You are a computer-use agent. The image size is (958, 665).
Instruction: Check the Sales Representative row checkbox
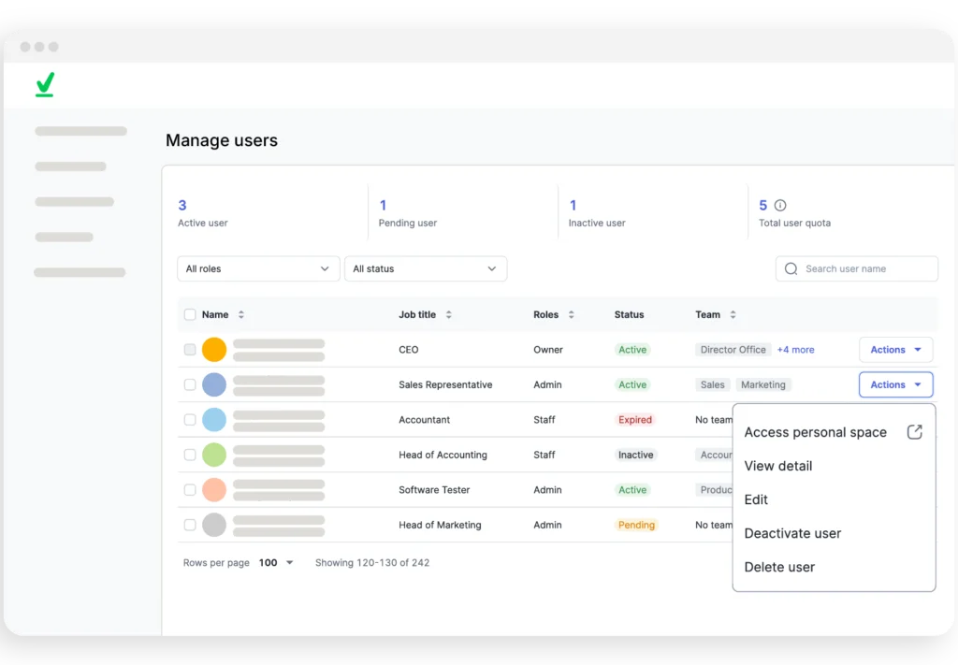click(x=190, y=384)
